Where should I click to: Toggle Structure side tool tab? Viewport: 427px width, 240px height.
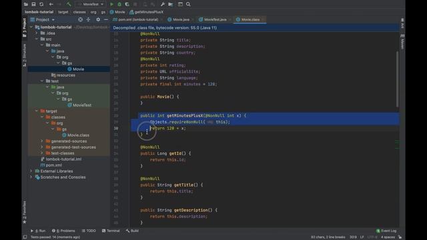click(x=25, y=55)
